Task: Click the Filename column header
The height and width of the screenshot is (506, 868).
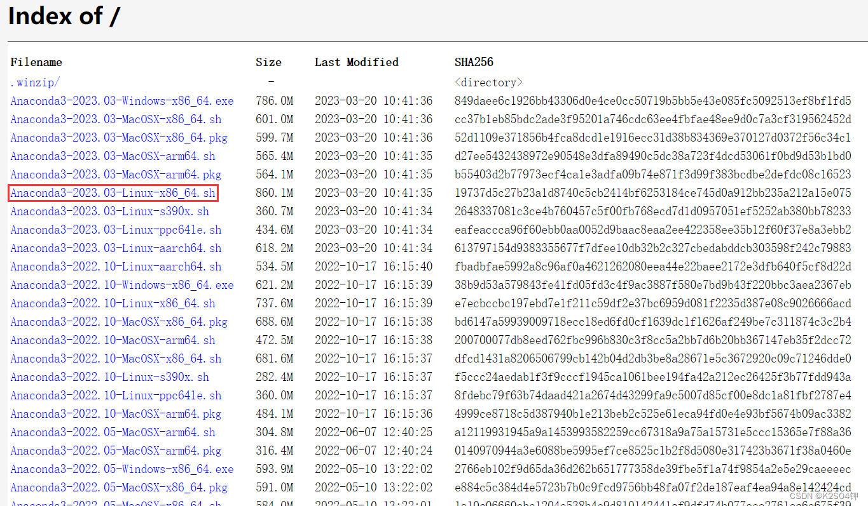Action: pyautogui.click(x=36, y=62)
